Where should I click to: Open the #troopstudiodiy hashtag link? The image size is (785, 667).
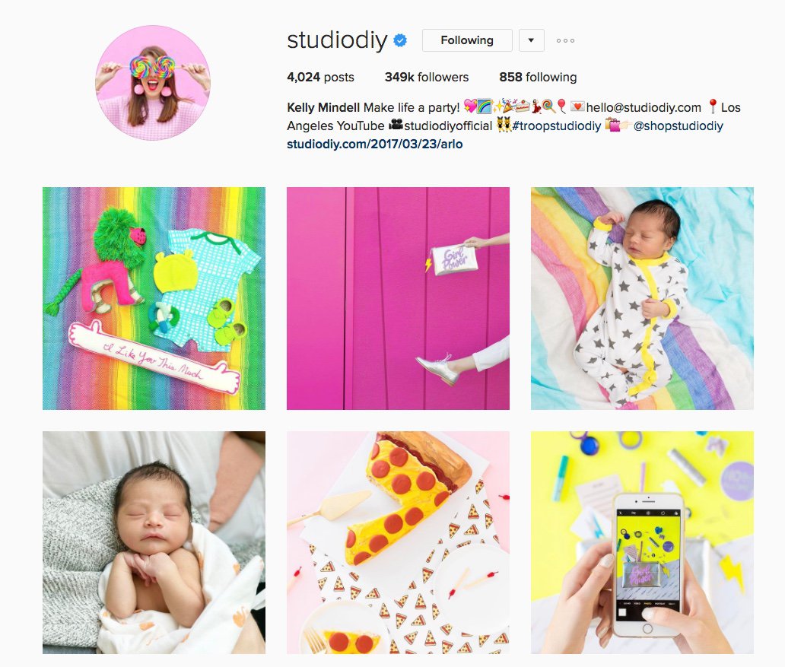coord(556,125)
